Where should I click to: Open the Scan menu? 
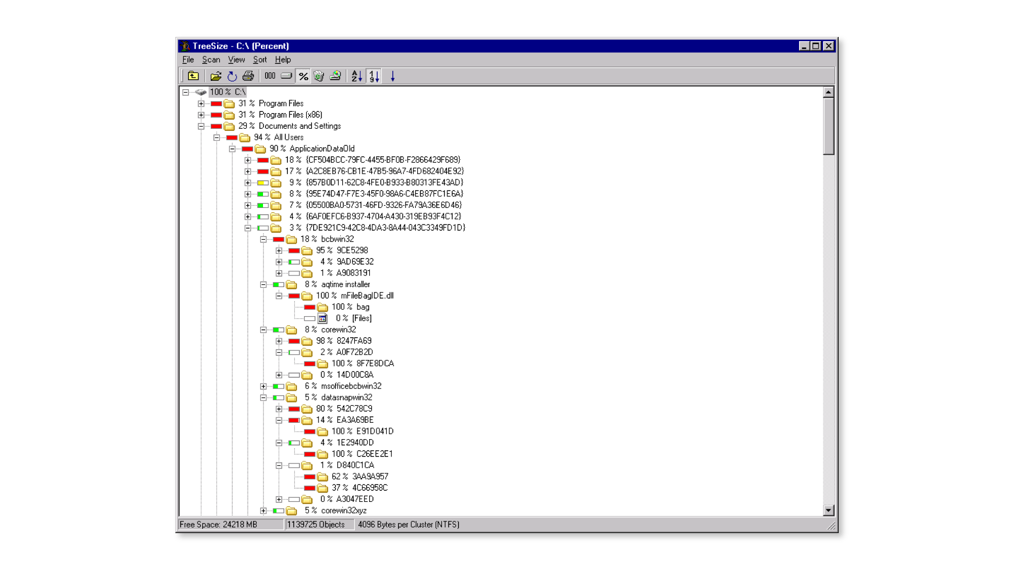coord(211,60)
